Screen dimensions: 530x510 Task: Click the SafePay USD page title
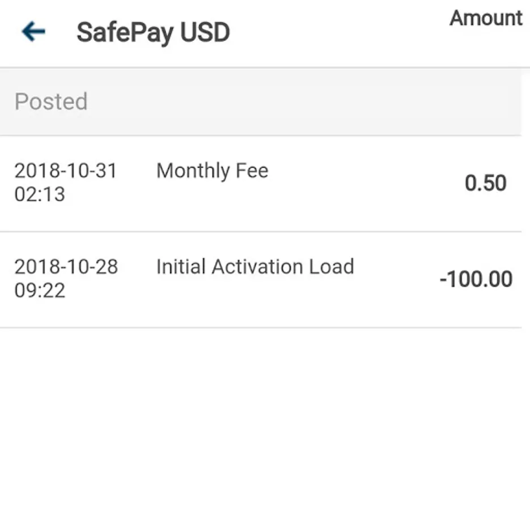click(153, 32)
